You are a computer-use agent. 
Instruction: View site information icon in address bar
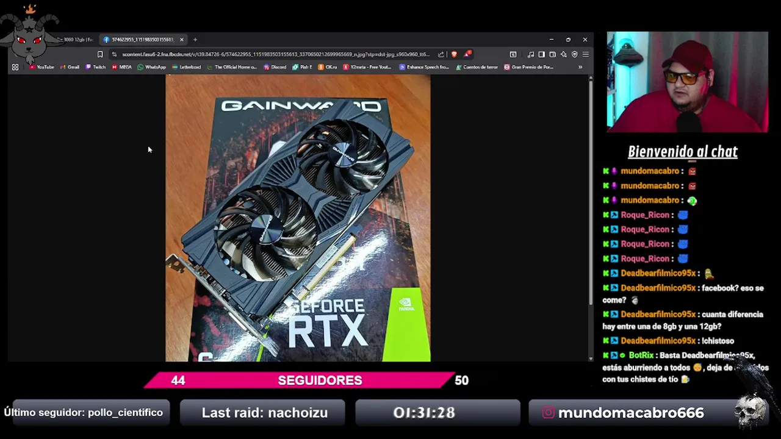(x=114, y=54)
